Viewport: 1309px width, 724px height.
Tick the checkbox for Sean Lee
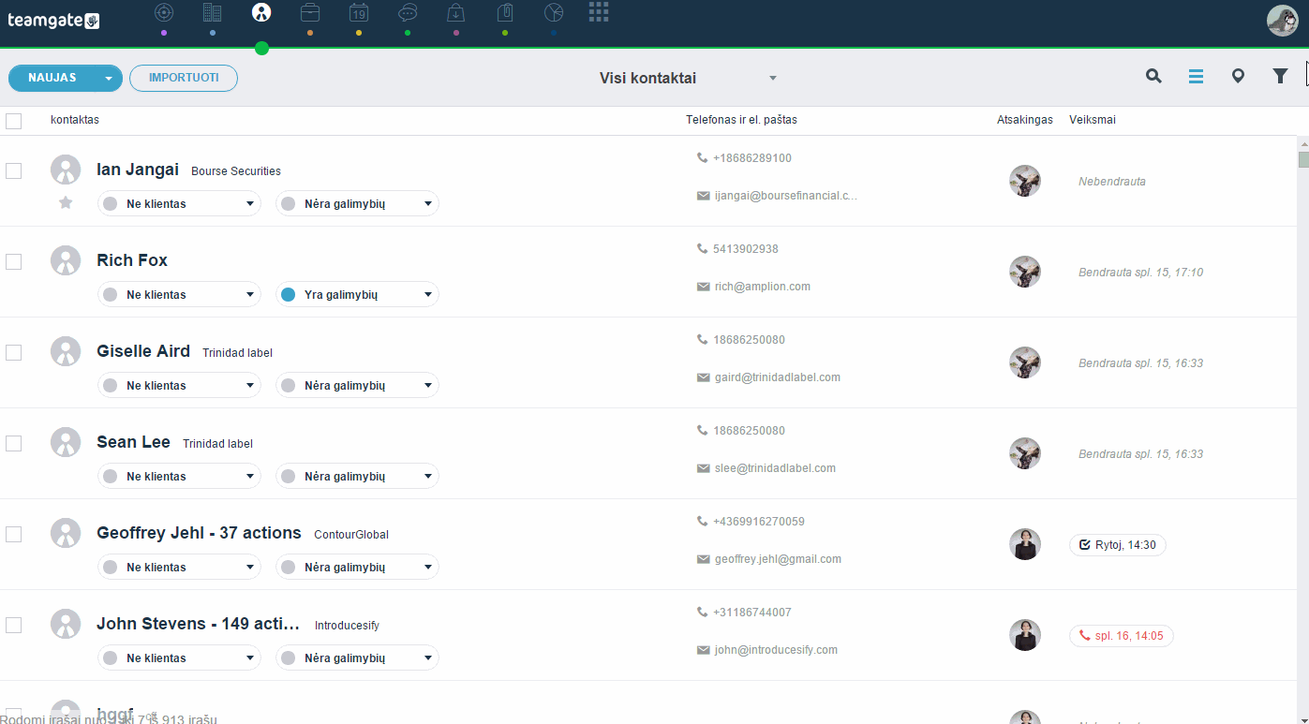point(13,443)
